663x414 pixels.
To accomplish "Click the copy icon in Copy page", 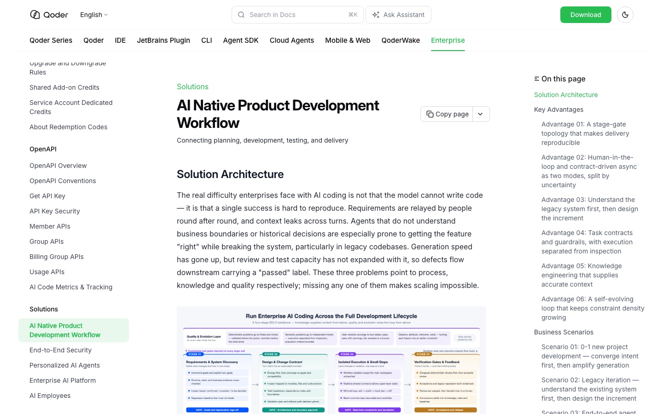I will (x=430, y=114).
